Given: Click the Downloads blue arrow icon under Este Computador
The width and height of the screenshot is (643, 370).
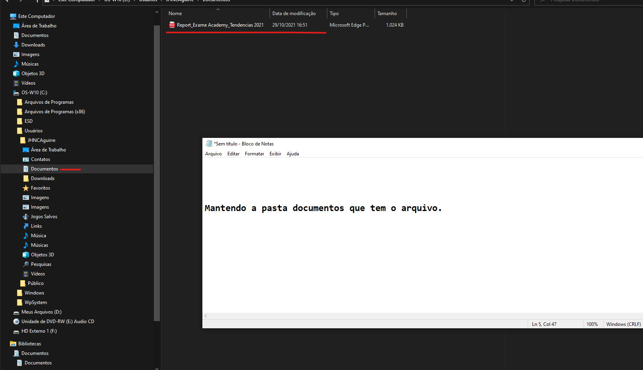Looking at the screenshot, I should coord(16,45).
